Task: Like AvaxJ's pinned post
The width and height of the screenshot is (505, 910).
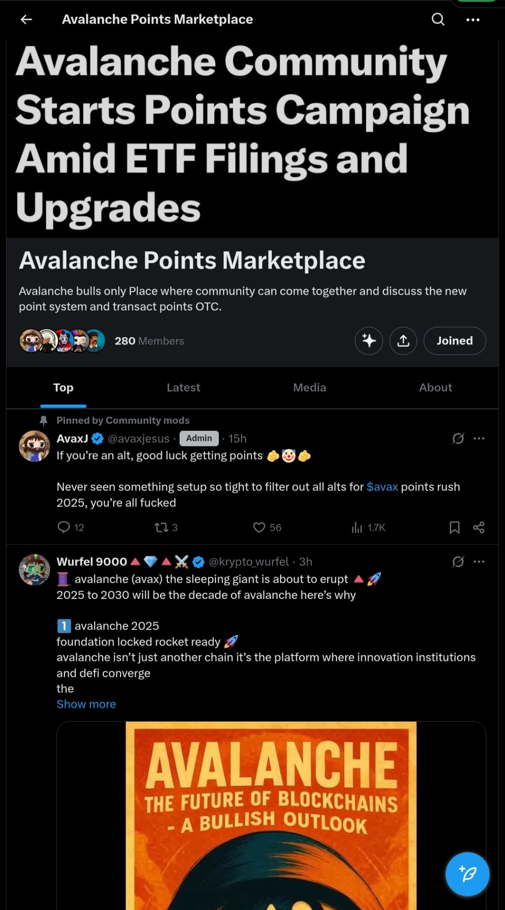Action: pos(259,527)
